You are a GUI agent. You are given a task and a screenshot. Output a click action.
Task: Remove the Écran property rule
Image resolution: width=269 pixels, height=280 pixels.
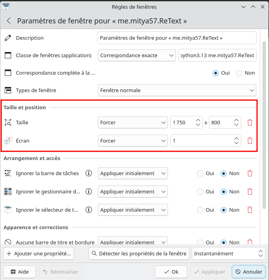coord(250,141)
